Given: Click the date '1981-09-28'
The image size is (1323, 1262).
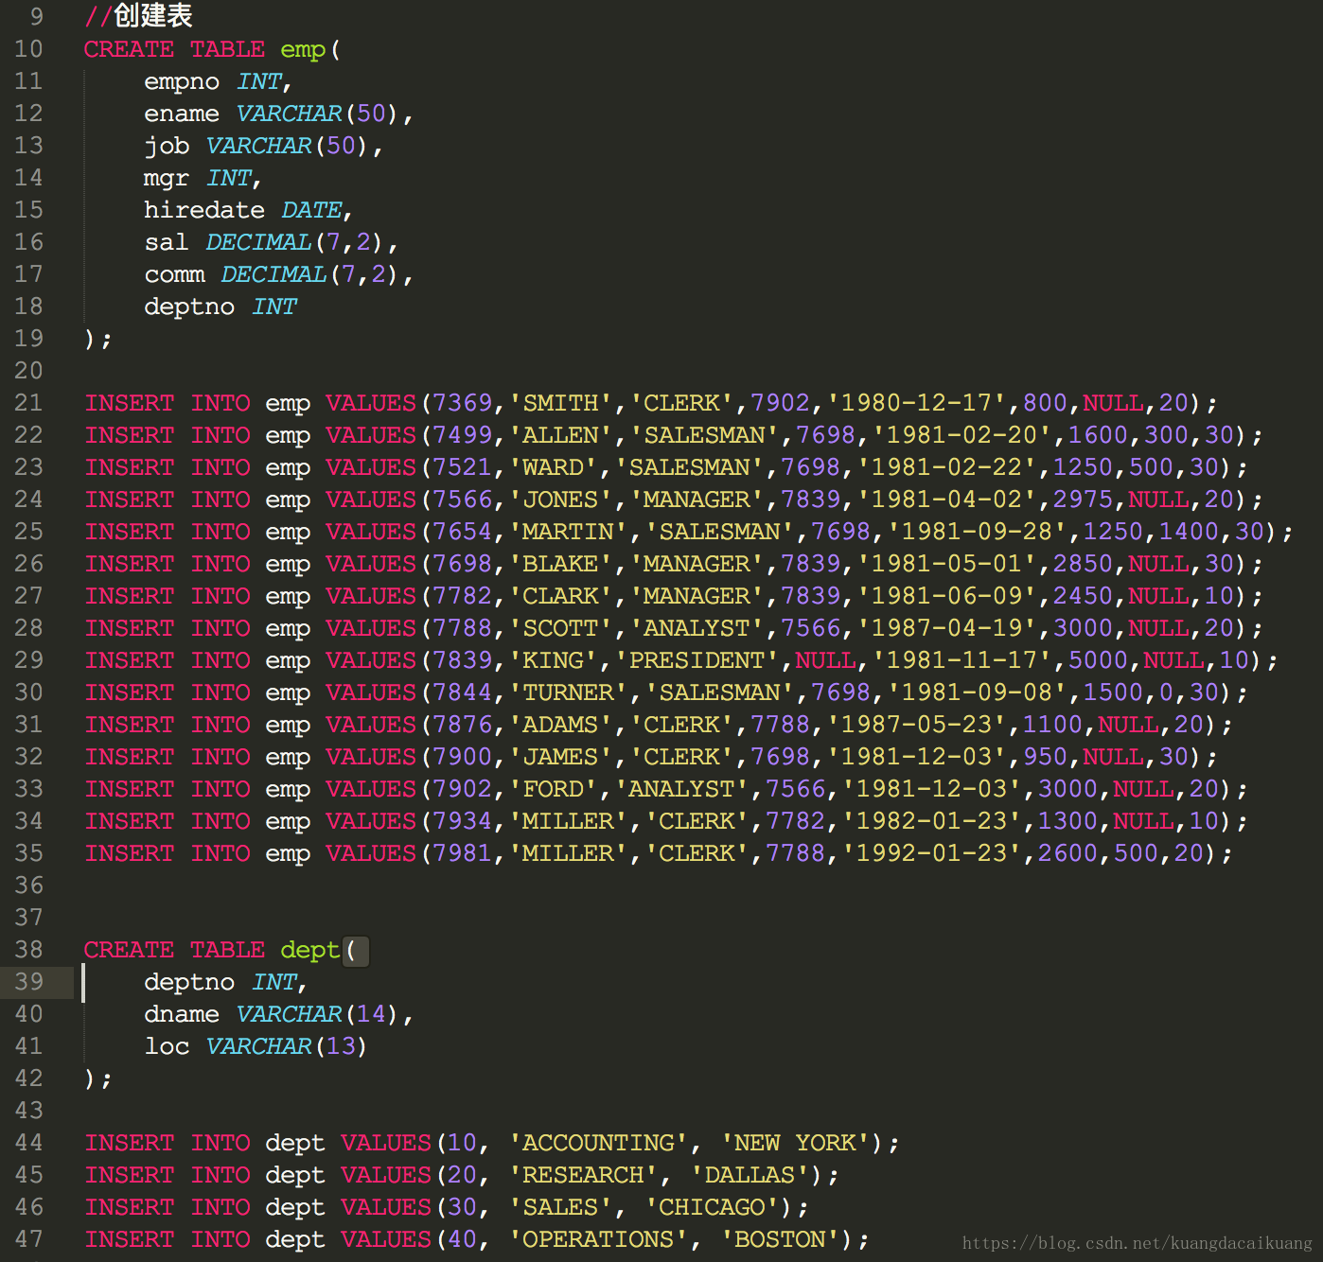Looking at the screenshot, I should 978,533.
